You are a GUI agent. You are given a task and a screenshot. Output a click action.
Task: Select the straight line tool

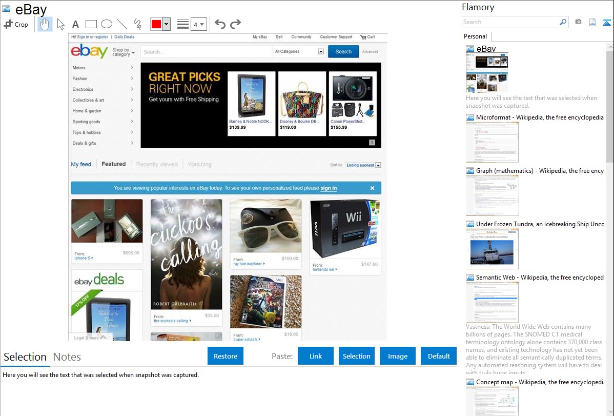tap(122, 24)
